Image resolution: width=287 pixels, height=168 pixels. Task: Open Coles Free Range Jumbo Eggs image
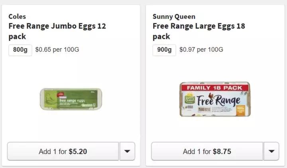pyautogui.click(x=70, y=99)
